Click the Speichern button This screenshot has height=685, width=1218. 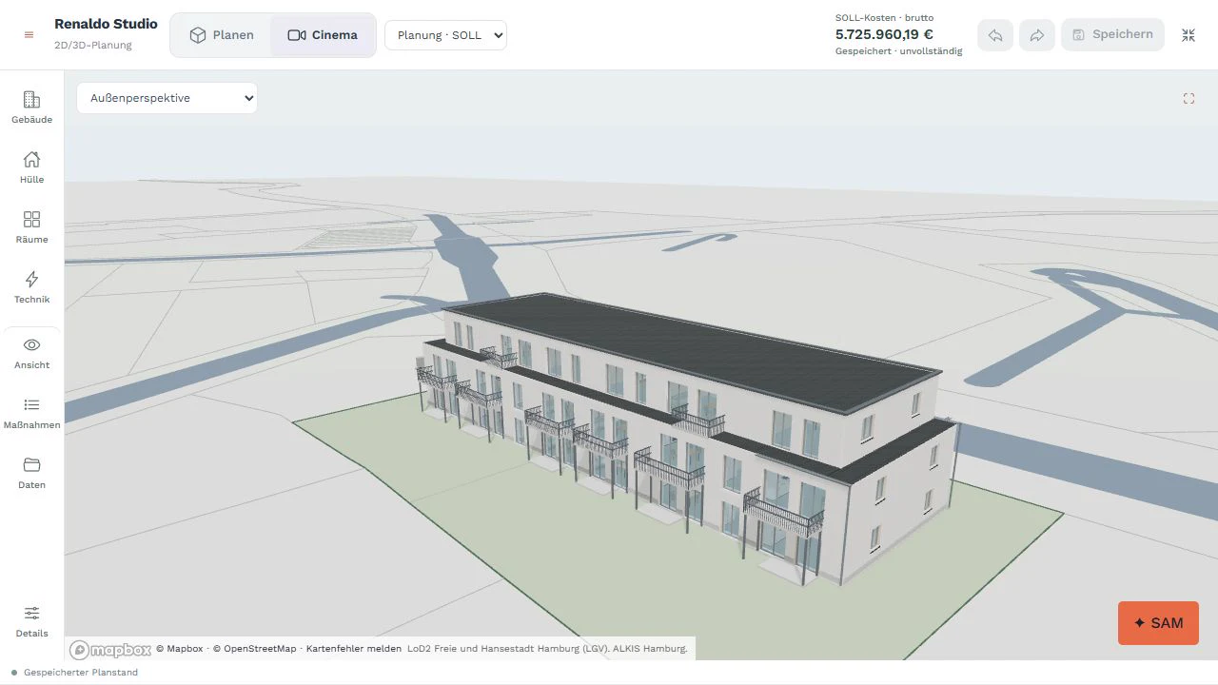point(1112,34)
